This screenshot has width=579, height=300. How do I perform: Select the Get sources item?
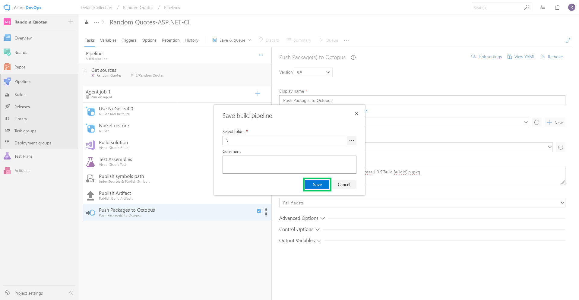click(175, 73)
